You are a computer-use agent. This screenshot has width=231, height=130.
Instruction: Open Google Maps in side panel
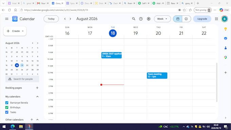point(226,58)
